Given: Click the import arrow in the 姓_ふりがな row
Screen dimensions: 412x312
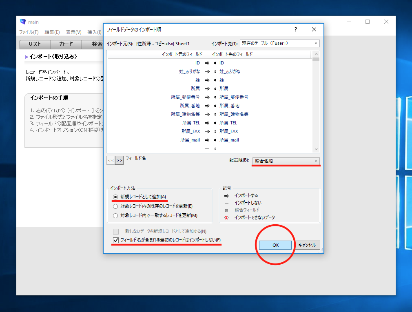Looking at the screenshot, I should tap(207, 71).
